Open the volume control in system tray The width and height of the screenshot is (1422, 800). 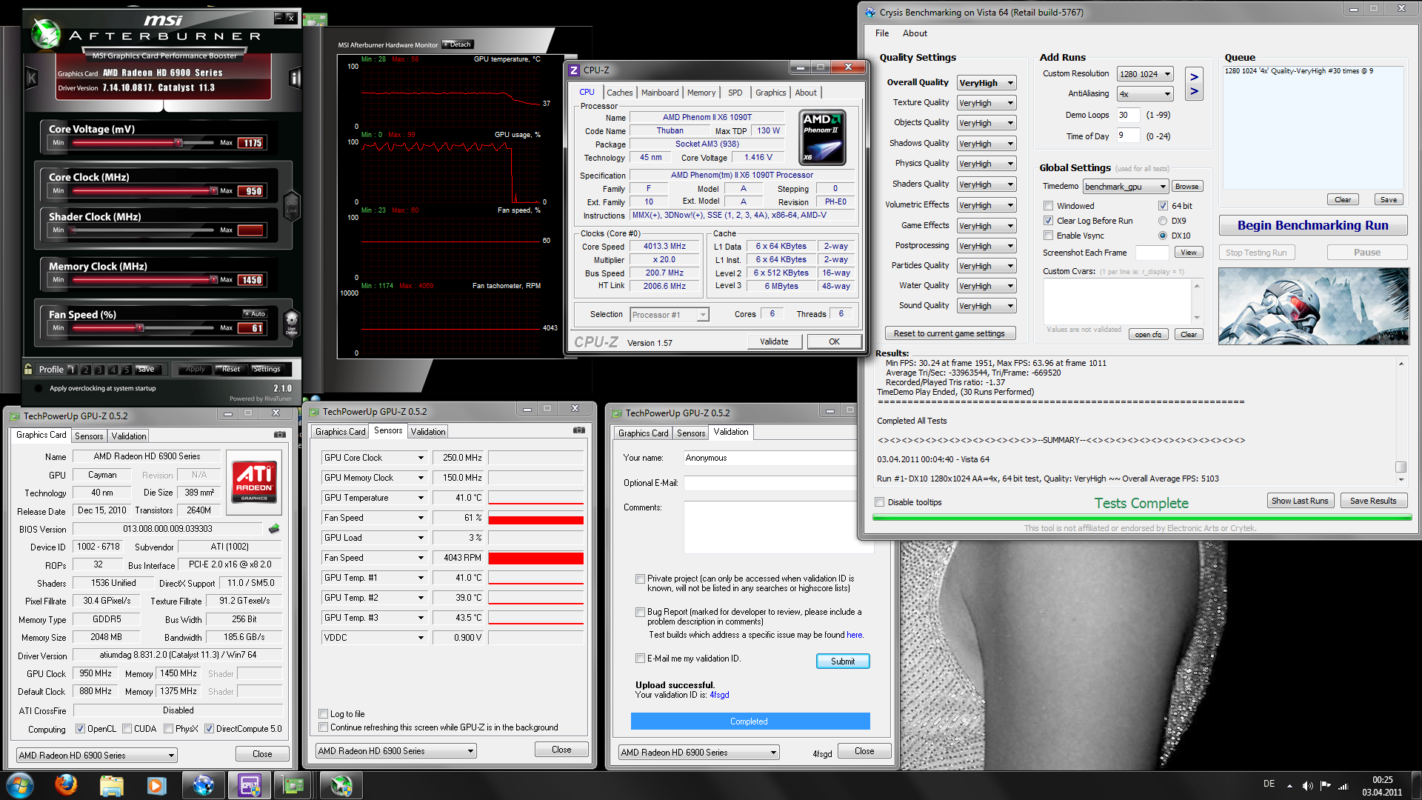coord(1307,785)
